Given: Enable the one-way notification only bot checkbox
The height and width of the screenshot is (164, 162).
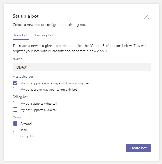Looking at the screenshot, I should tap(15, 90).
